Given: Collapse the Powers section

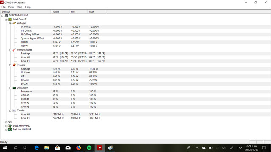Looking at the screenshot, I should tap(10, 65).
